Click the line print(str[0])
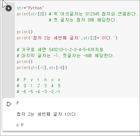Image resolution: width=140 pixels, height=136 pixels. pos(31,14)
